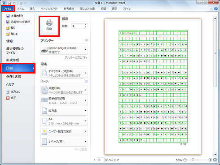Click the zoom to page button
Screen dimensions: 220x165
point(215,160)
